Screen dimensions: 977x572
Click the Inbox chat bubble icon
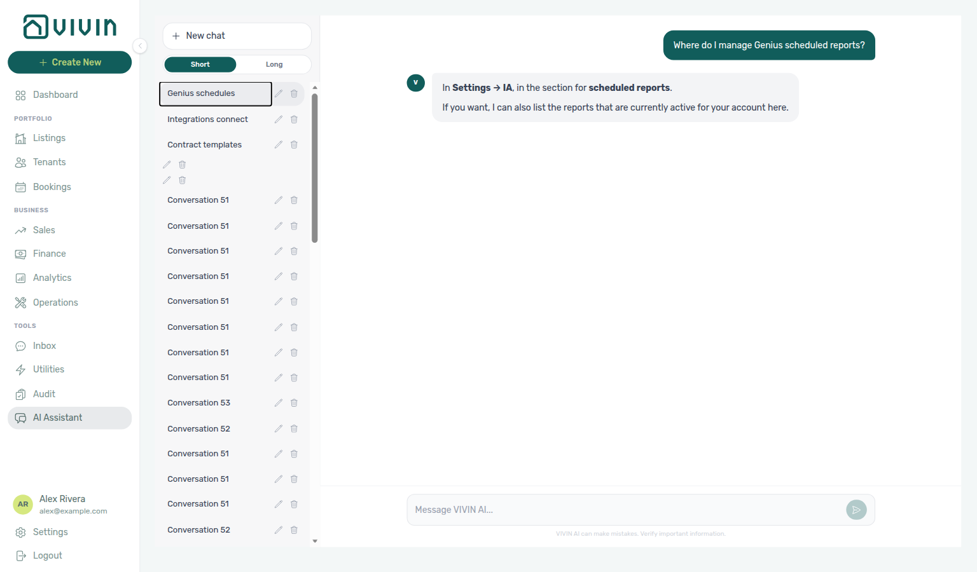[x=20, y=346]
